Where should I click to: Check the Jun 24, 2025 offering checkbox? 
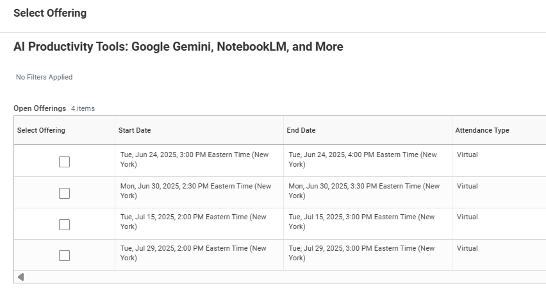click(65, 162)
